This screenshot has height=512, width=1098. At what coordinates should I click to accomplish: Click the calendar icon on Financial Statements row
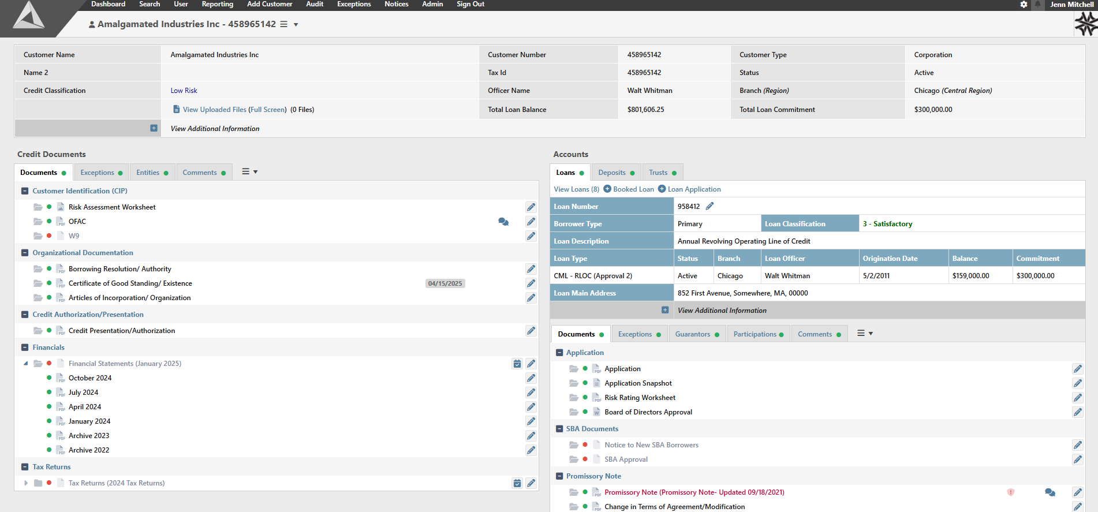click(517, 364)
